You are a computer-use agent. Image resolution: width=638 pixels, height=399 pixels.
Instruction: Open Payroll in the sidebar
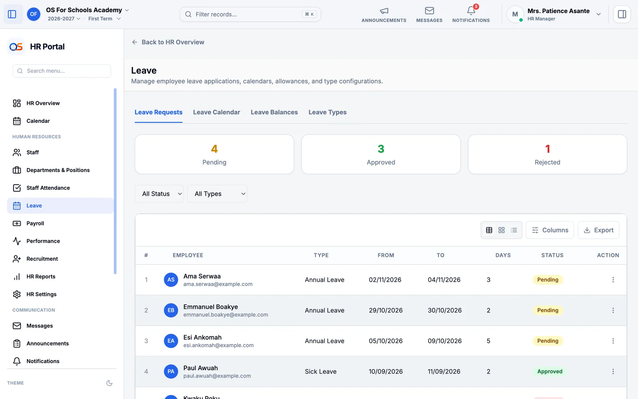61,223
